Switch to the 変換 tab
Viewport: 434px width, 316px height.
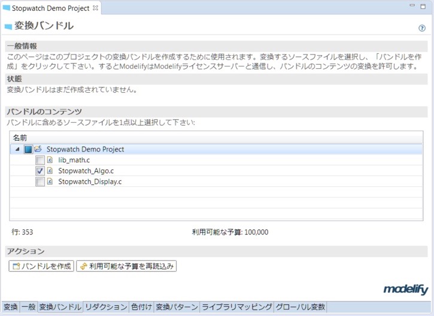(x=11, y=307)
